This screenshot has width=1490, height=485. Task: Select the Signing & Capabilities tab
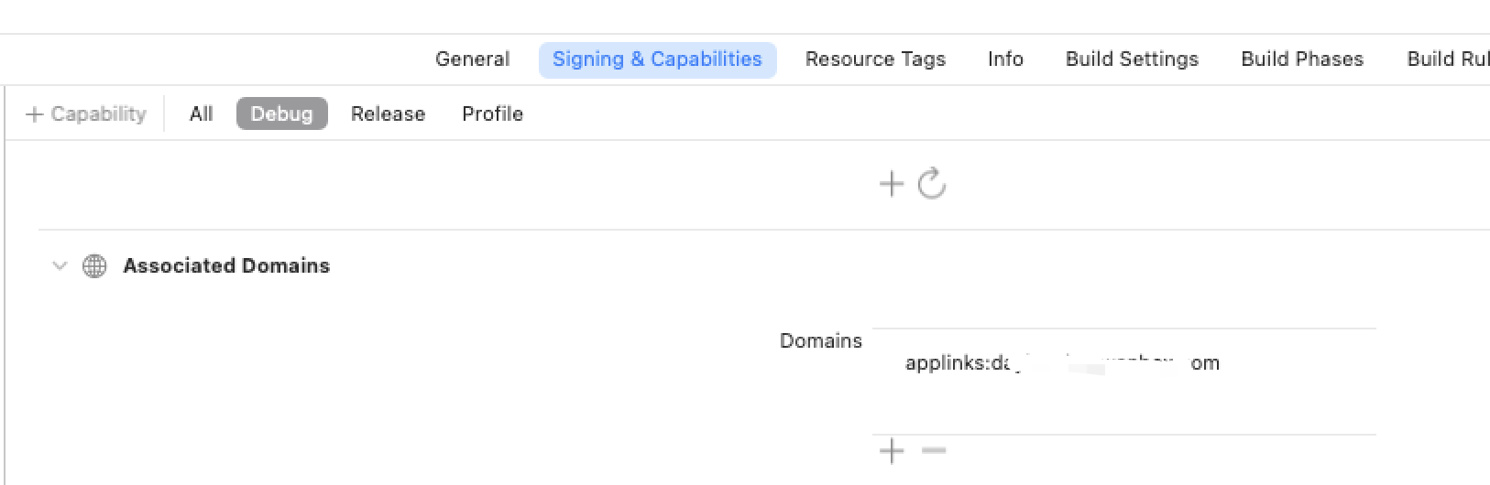click(x=657, y=59)
